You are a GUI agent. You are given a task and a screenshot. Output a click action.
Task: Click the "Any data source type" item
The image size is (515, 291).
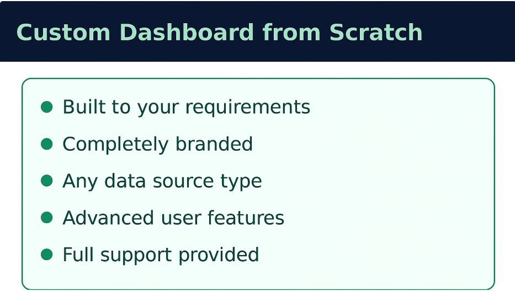[x=162, y=181]
